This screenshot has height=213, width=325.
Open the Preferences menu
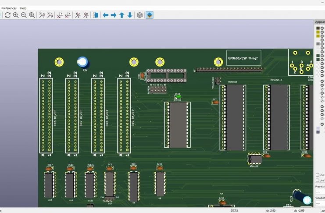pyautogui.click(x=9, y=8)
